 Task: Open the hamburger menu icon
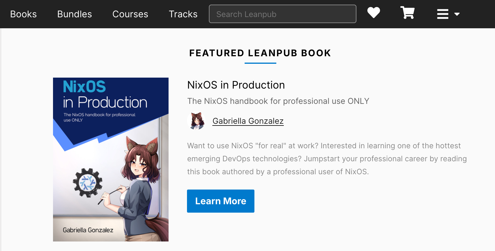pos(443,14)
